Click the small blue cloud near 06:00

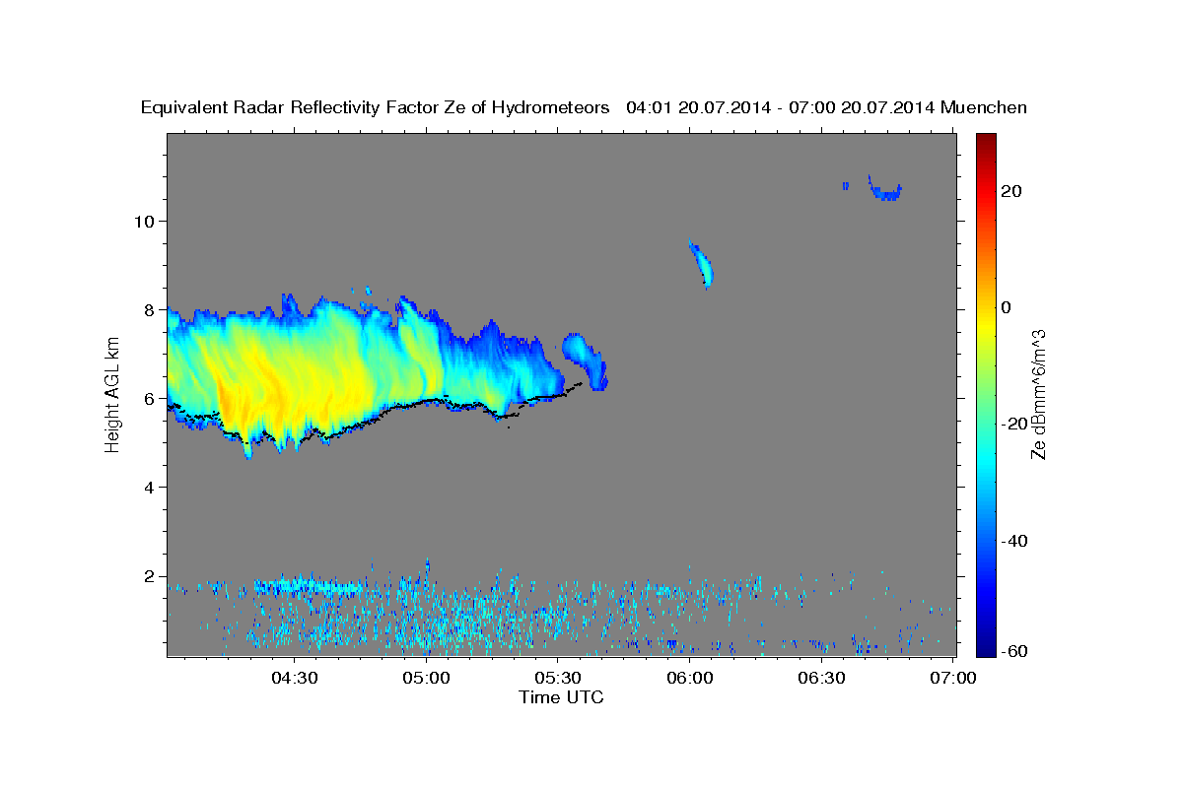(x=701, y=264)
